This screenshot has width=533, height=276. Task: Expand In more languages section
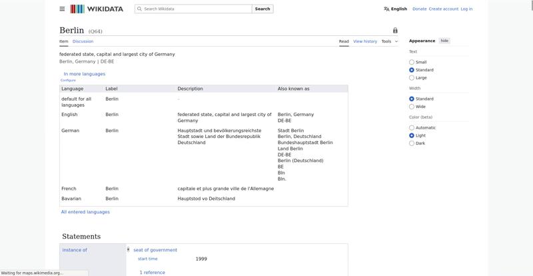tap(84, 74)
